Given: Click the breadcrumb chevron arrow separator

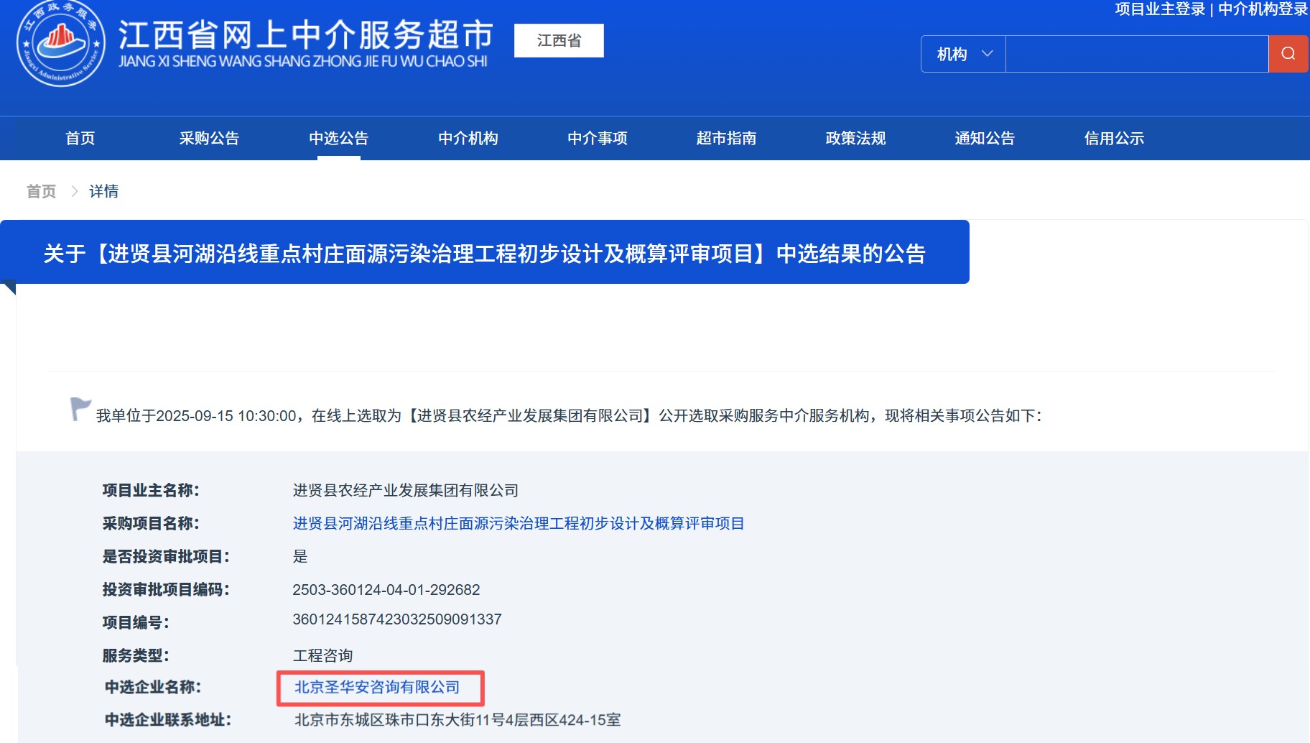Looking at the screenshot, I should pos(74,191).
